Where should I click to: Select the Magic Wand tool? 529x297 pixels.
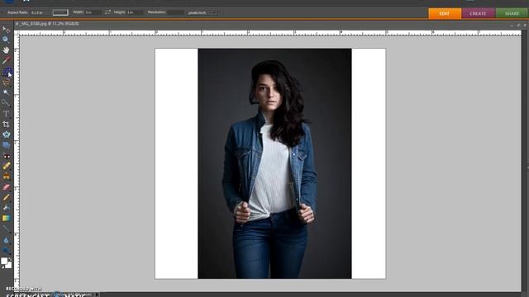coord(6,92)
